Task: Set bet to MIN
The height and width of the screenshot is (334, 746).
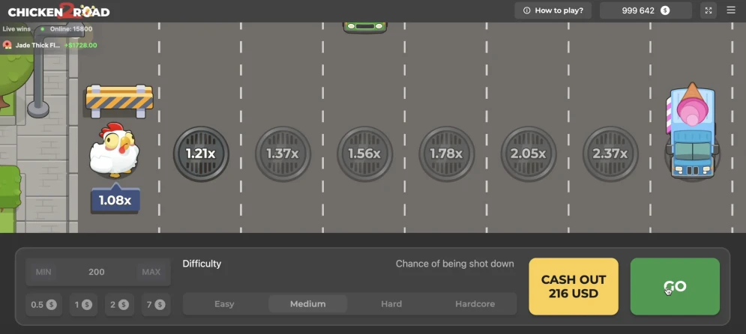Action: tap(43, 272)
